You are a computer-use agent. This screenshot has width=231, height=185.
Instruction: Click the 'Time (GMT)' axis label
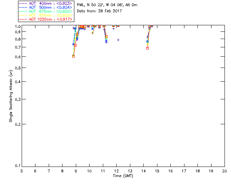click(123, 176)
